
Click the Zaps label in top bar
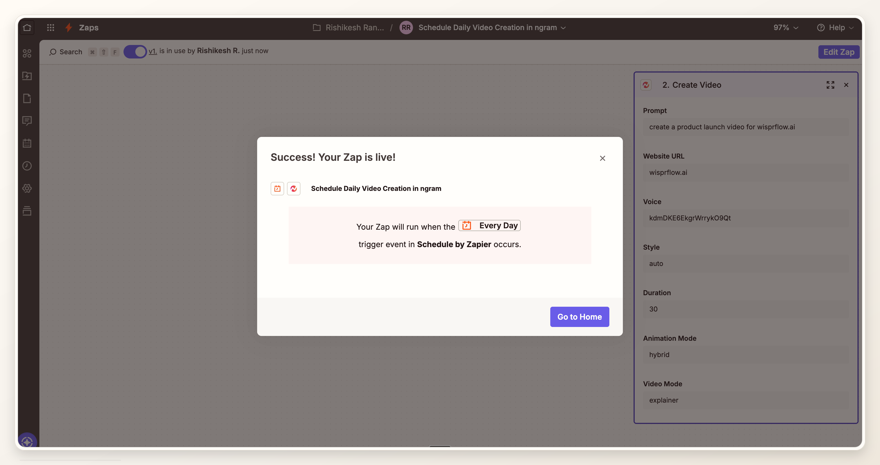click(88, 27)
